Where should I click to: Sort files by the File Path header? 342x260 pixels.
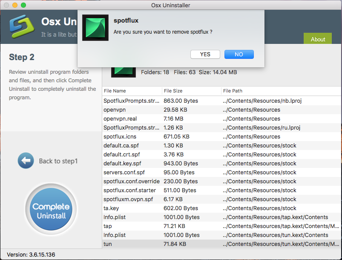coord(232,91)
